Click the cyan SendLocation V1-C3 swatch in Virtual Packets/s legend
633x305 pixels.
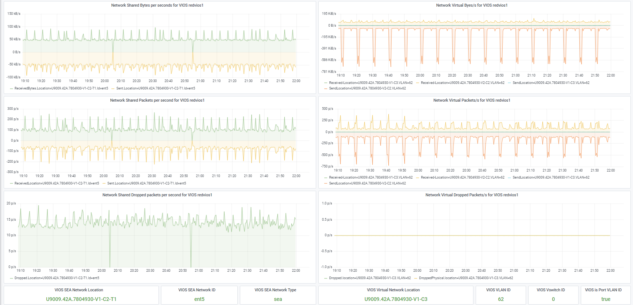[x=509, y=178]
